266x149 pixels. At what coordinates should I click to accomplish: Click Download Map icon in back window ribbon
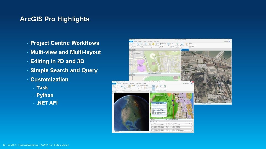[x=177, y=45]
